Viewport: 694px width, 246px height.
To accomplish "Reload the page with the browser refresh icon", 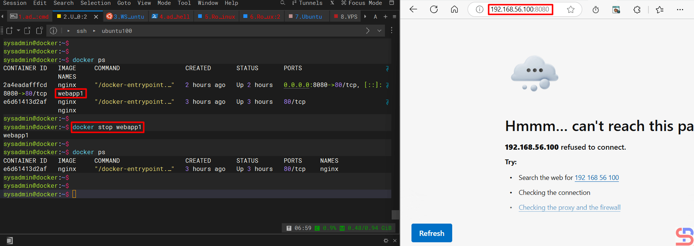I will pyautogui.click(x=434, y=10).
